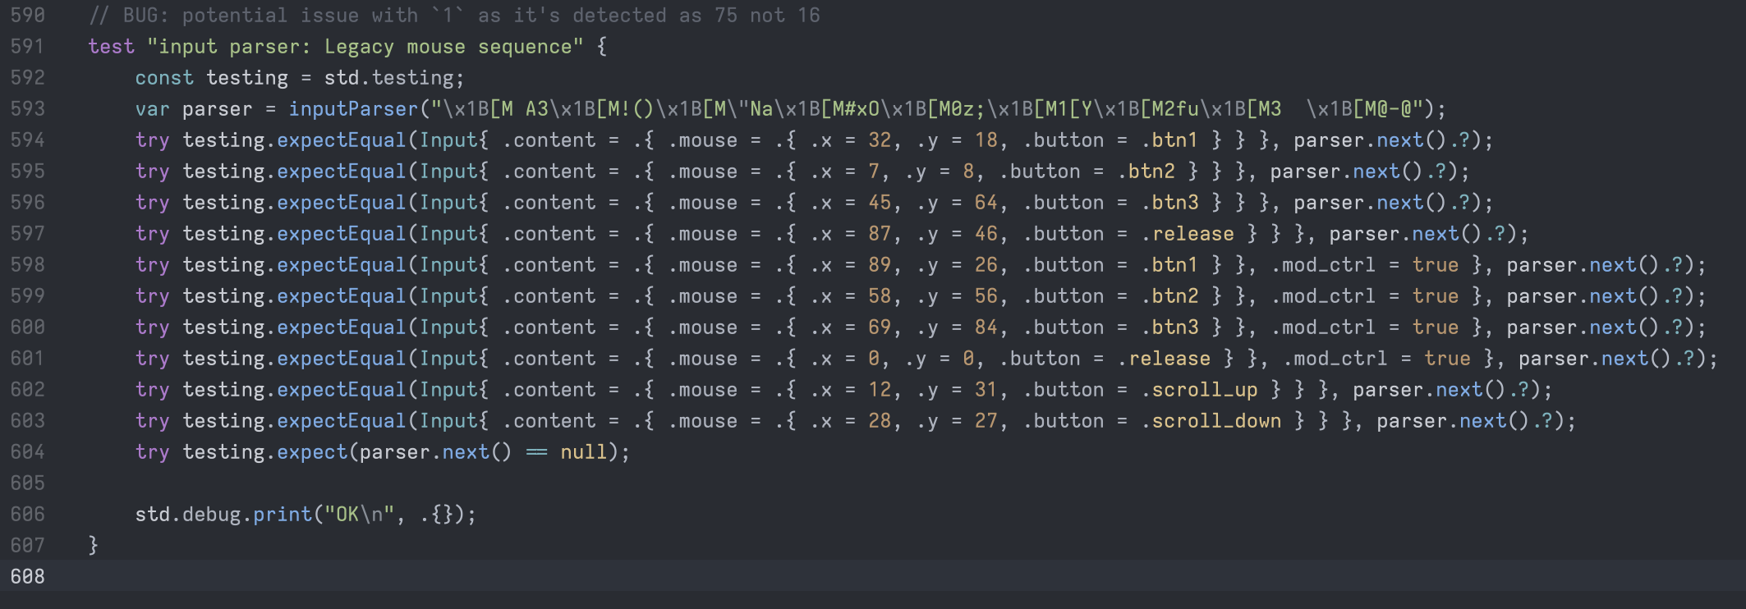Click the x value 89 on line 598
This screenshot has height=609, width=1746.
pyautogui.click(x=880, y=265)
